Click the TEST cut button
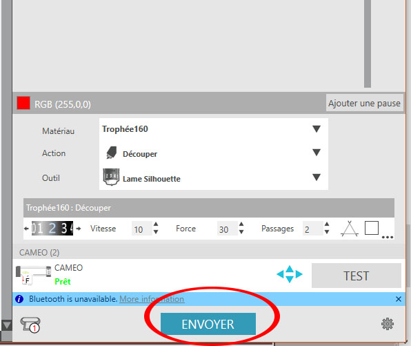The width and height of the screenshot is (411, 346). point(357,276)
